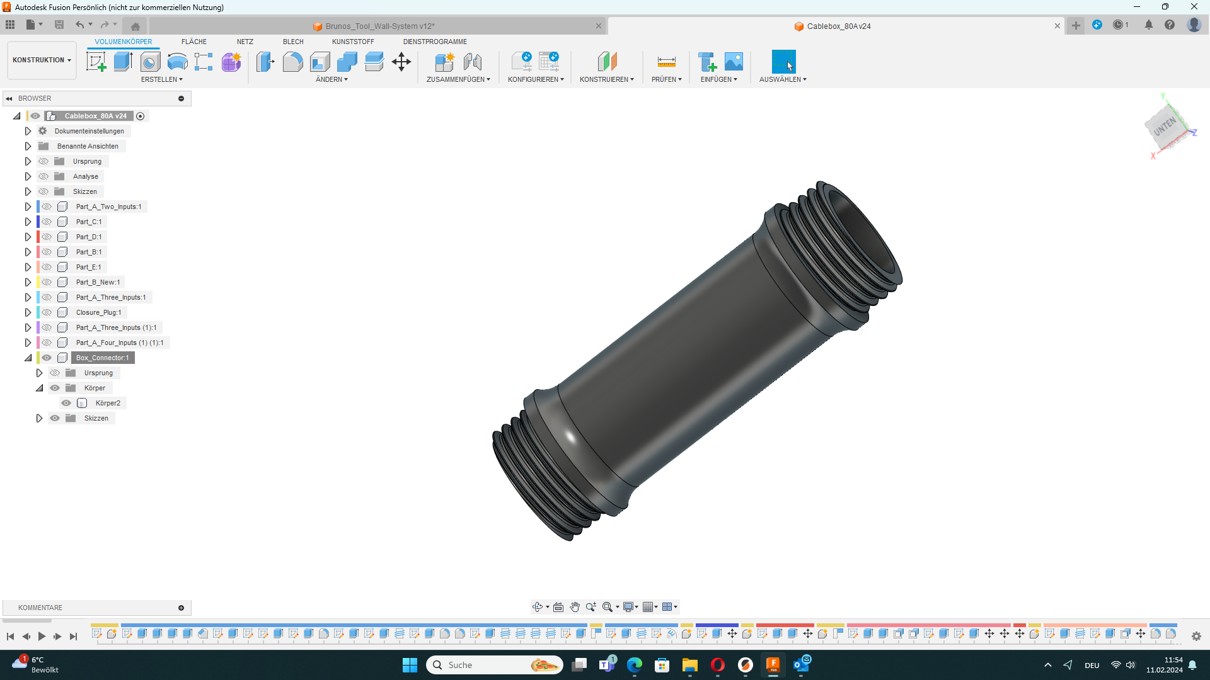Switch to the FLÄCHE tab
1210x680 pixels.
point(193,42)
